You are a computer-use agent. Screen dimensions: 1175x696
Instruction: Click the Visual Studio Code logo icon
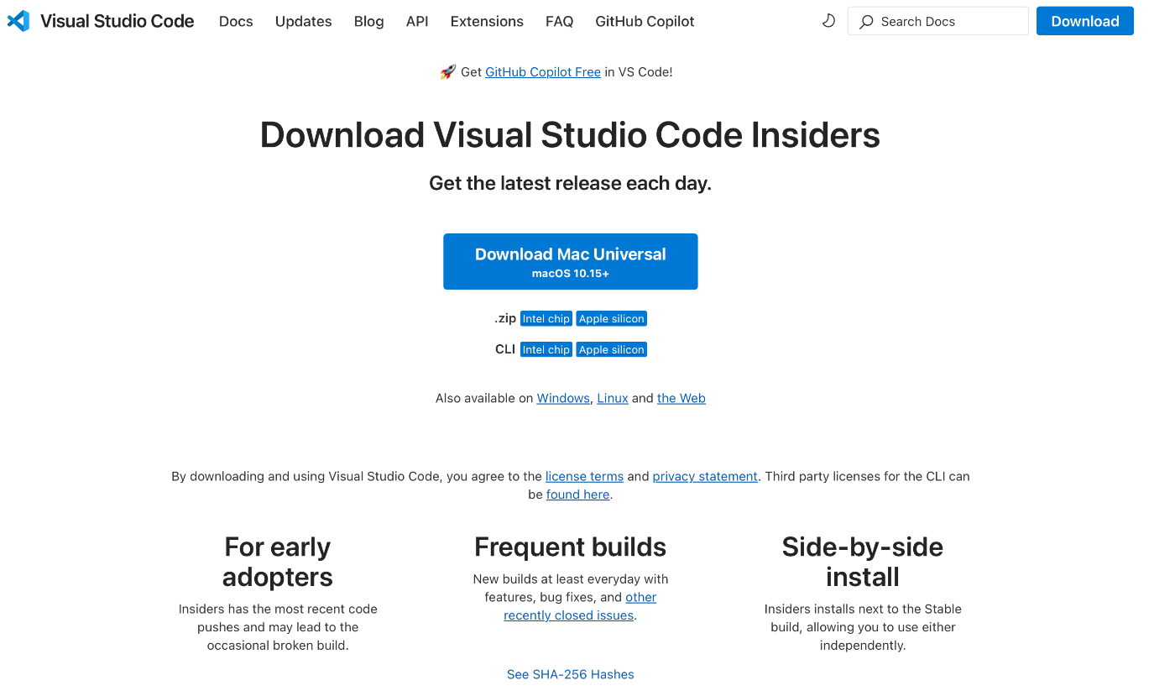[18, 21]
